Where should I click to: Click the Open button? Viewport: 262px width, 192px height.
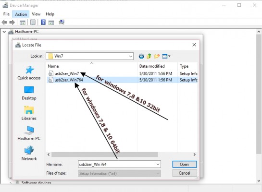[x=185, y=164]
